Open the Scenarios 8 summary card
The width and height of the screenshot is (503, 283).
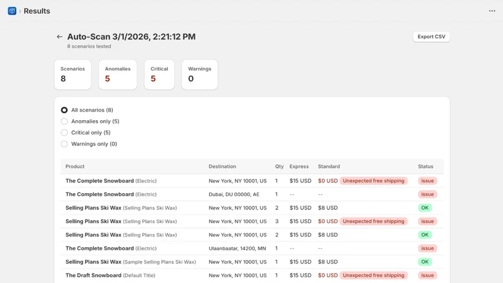[72, 74]
